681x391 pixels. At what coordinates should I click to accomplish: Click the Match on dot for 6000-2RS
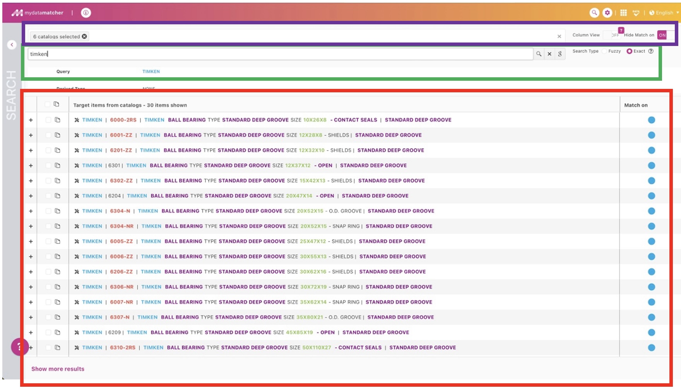(652, 120)
